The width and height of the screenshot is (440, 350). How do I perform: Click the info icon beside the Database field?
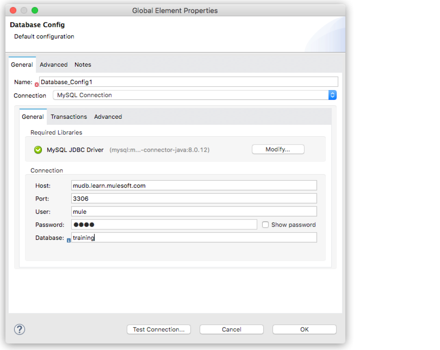69,240
